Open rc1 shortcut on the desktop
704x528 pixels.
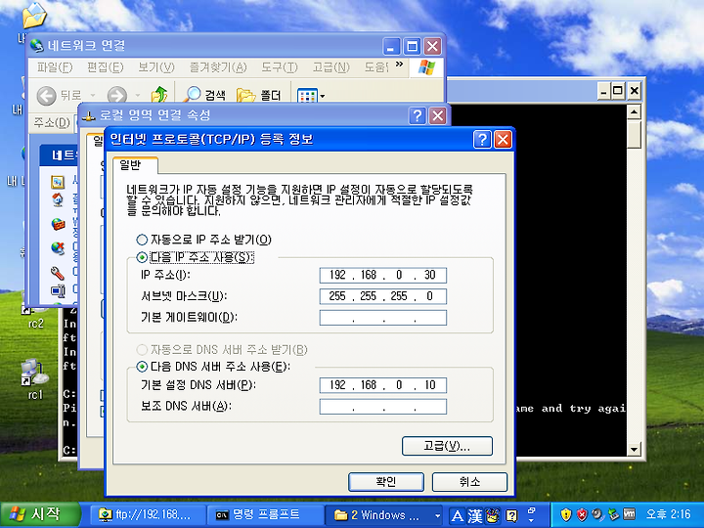pyautogui.click(x=35, y=379)
